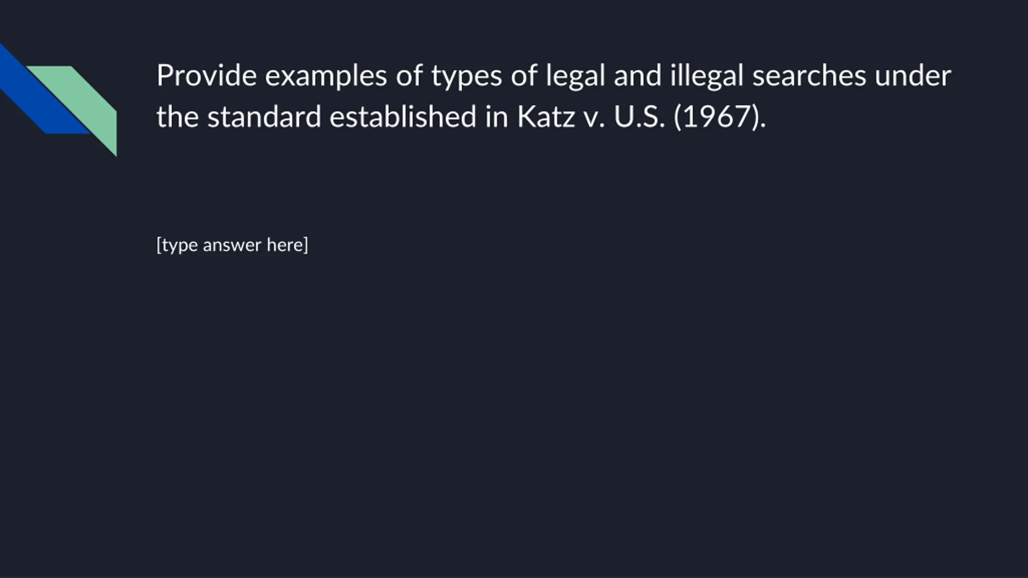Screen dimensions: 1028x578
Task: Click the "[type answer here]" placeholder text
Action: tap(232, 245)
